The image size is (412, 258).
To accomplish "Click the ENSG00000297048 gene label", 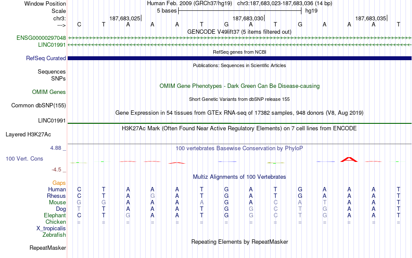I will click(x=41, y=38).
